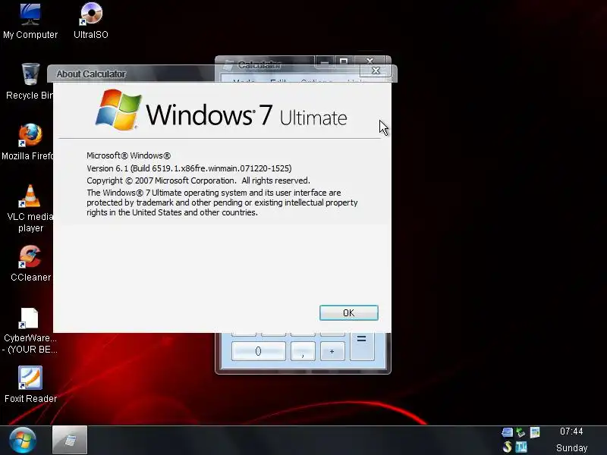This screenshot has width=607, height=455.
Task: Launch the CCleaner desktop shortcut
Action: (30, 263)
